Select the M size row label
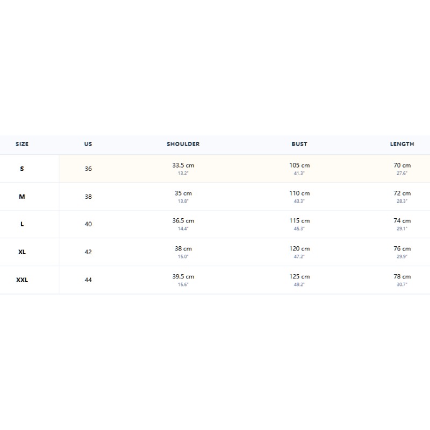 click(22, 197)
